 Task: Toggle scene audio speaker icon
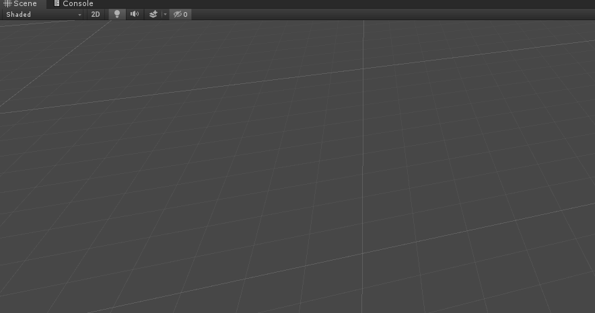[x=135, y=14]
